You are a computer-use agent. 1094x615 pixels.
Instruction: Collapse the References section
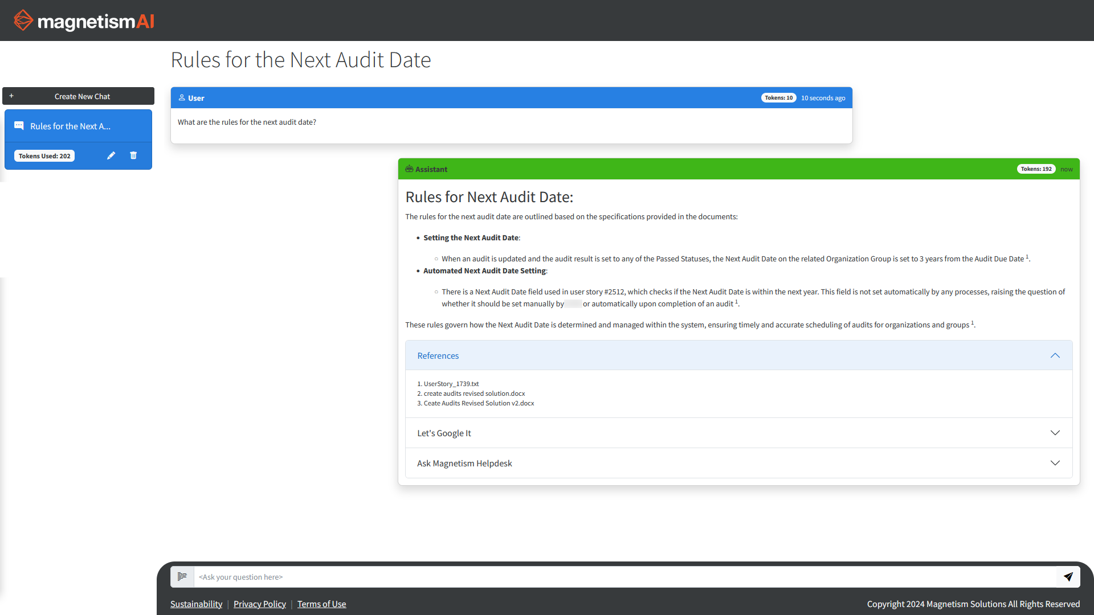[738, 355]
